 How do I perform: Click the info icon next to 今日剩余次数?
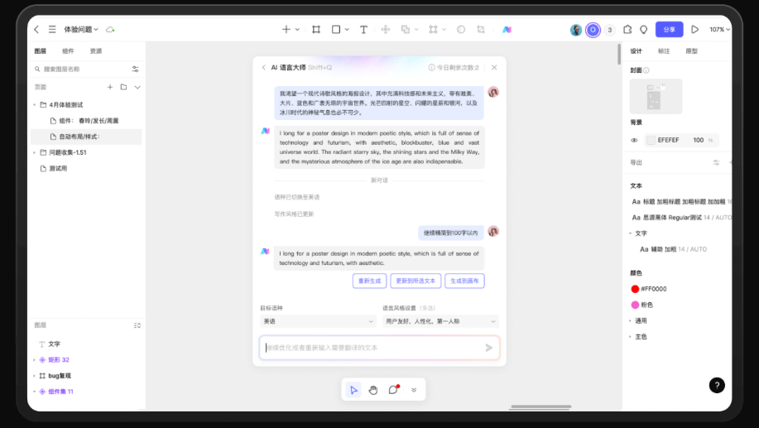[x=431, y=67]
